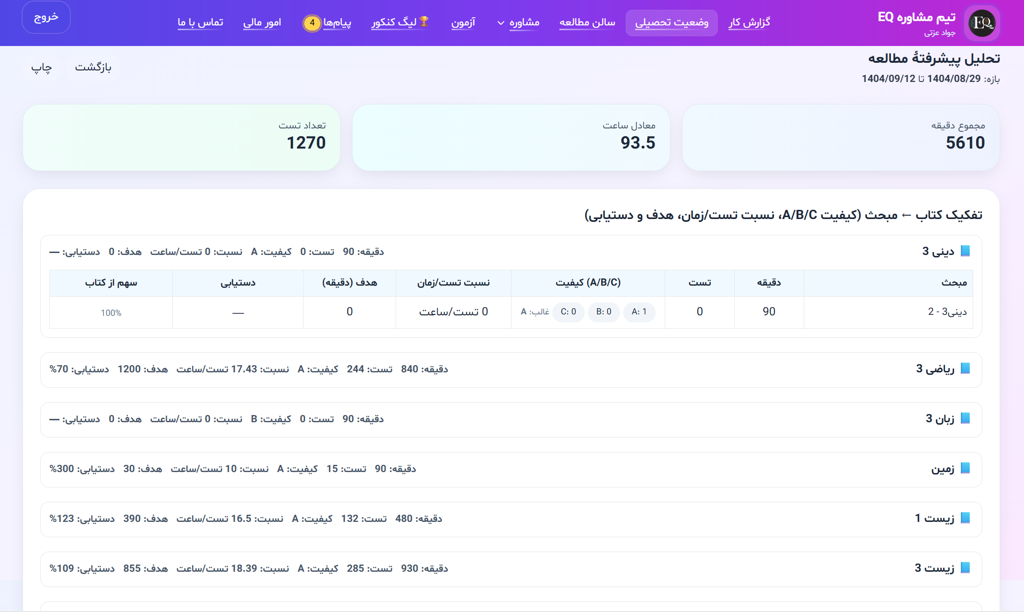
Task: Switch to the سالن مطالعه tab
Action: [x=587, y=22]
